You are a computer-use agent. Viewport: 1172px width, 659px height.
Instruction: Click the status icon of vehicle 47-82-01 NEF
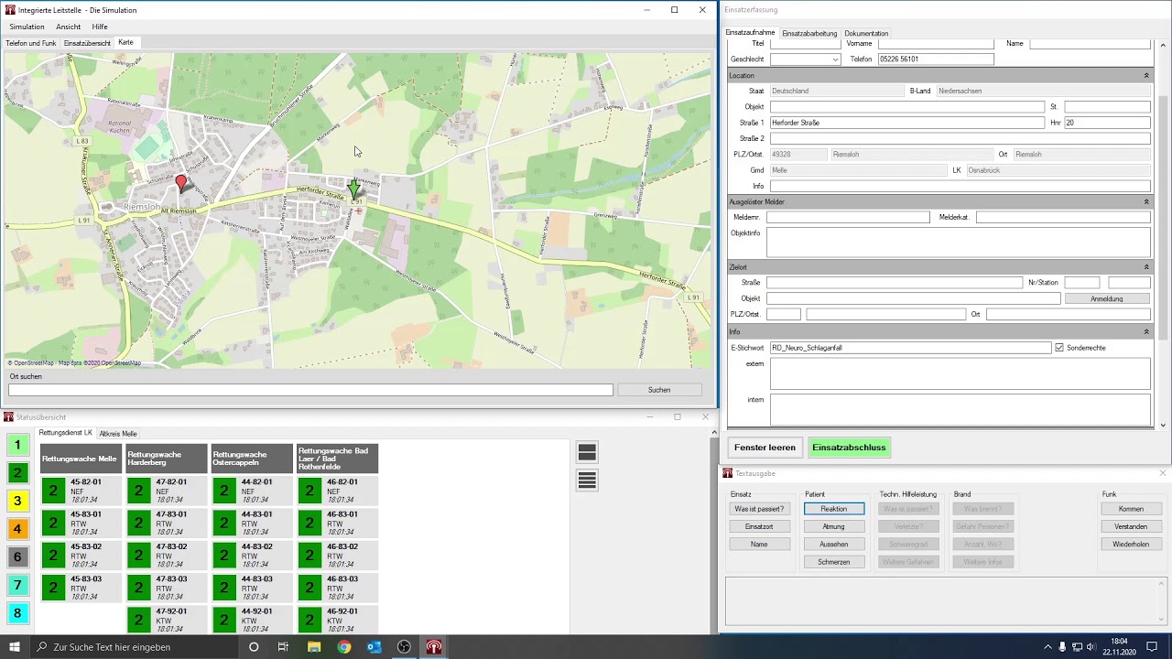(x=138, y=491)
